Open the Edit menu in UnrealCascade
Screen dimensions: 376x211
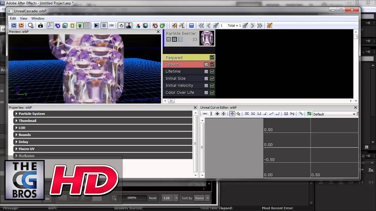pos(13,18)
